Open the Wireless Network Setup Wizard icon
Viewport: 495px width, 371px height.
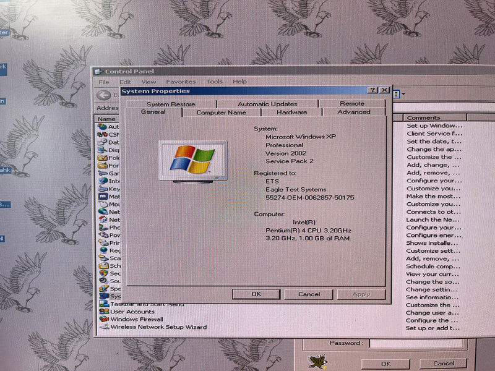click(x=103, y=327)
